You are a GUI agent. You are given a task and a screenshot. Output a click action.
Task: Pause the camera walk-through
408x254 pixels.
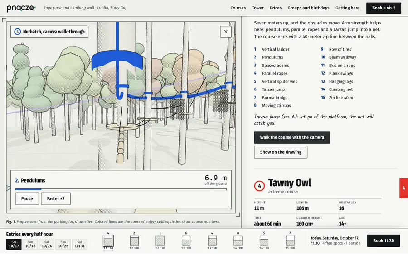(x=27, y=199)
